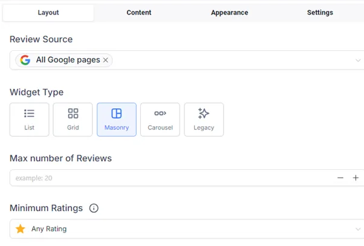Viewport: 364px width, 246px height.
Task: Select the Carousel widget icon
Action: [160, 113]
